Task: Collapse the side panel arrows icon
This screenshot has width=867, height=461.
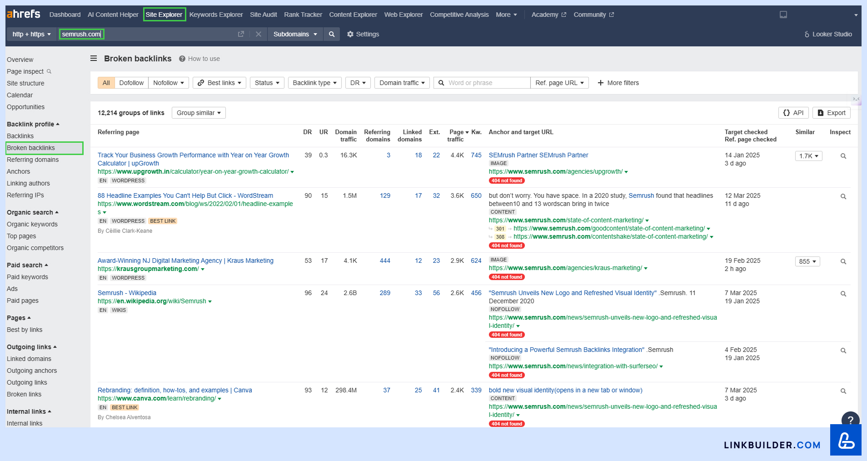Action: click(x=856, y=99)
